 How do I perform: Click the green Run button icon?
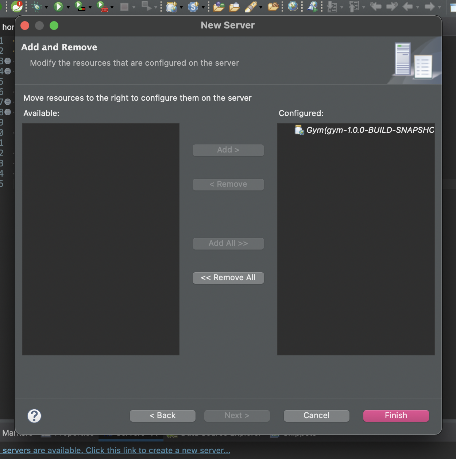[58, 7]
